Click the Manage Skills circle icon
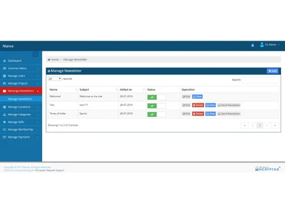This screenshot has height=214, width=285. (x=5, y=122)
